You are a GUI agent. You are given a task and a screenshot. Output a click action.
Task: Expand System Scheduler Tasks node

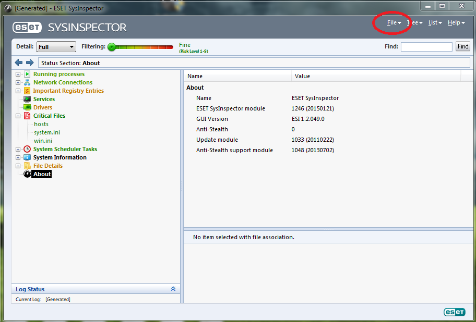tap(18, 149)
